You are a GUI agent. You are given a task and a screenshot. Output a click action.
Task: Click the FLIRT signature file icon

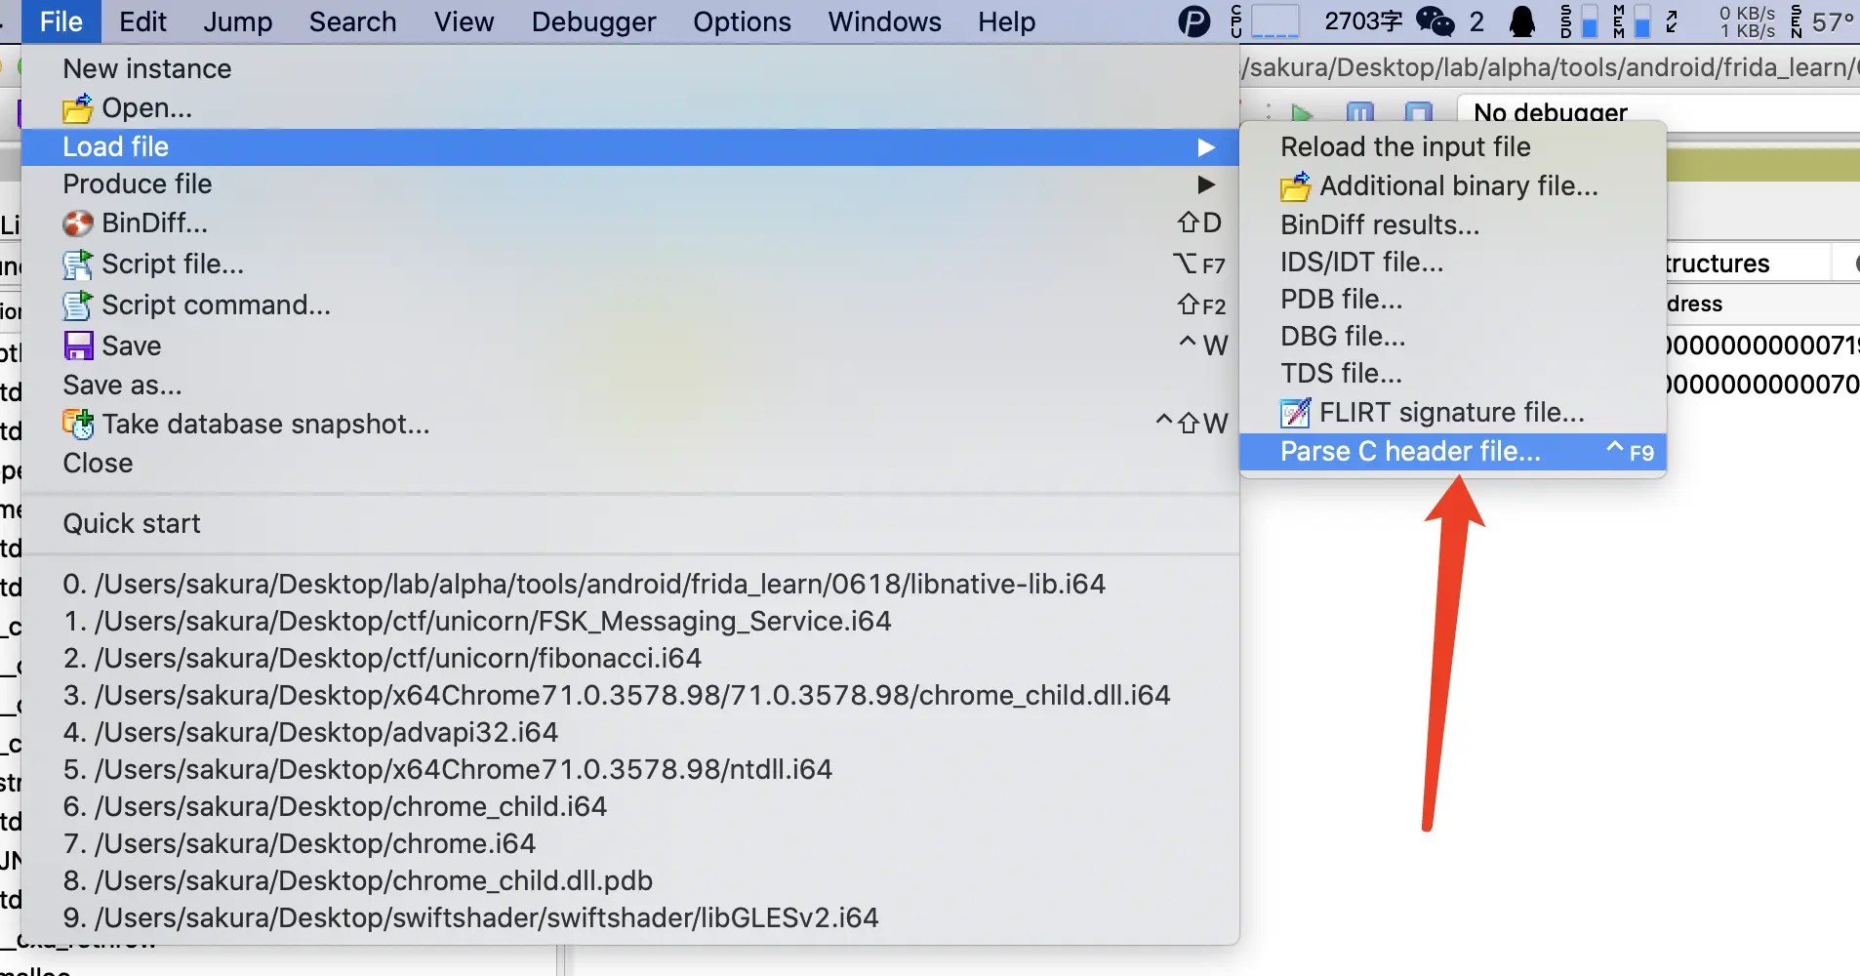coord(1296,413)
